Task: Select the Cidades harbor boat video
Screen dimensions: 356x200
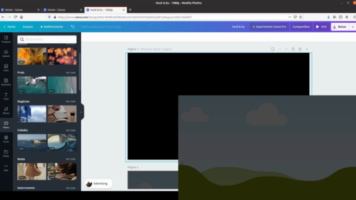Action: point(32,142)
